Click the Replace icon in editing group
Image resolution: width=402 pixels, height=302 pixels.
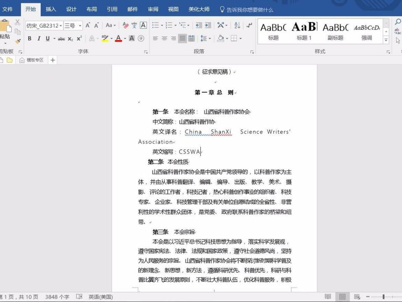398,31
